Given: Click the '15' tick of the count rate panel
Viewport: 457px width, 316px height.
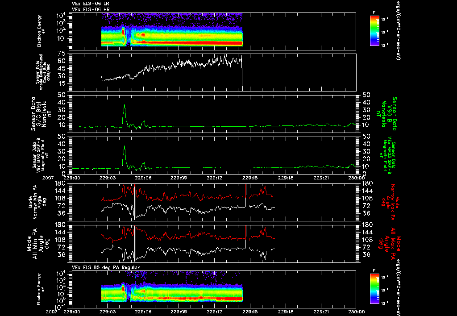Looking at the screenshot, I should point(61,83).
